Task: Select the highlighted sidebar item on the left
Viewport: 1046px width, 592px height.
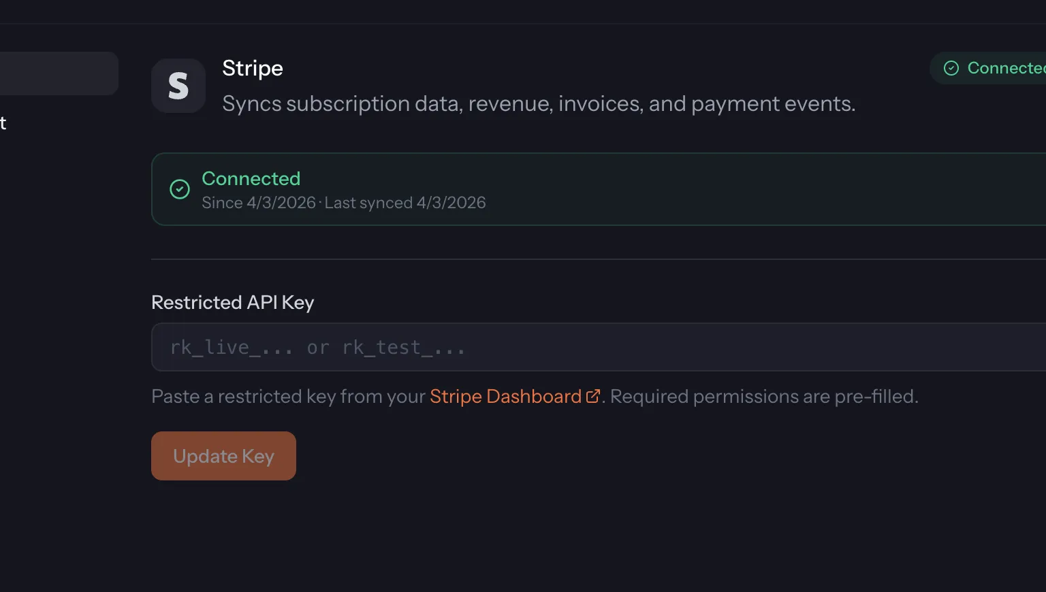Action: [x=59, y=73]
